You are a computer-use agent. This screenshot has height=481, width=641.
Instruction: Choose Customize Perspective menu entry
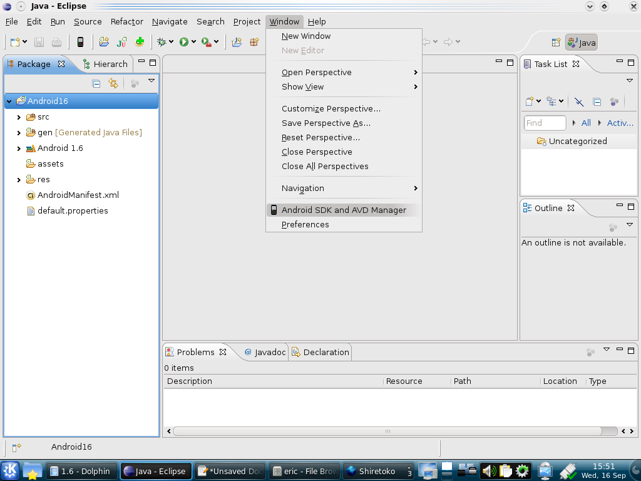pyautogui.click(x=344, y=109)
